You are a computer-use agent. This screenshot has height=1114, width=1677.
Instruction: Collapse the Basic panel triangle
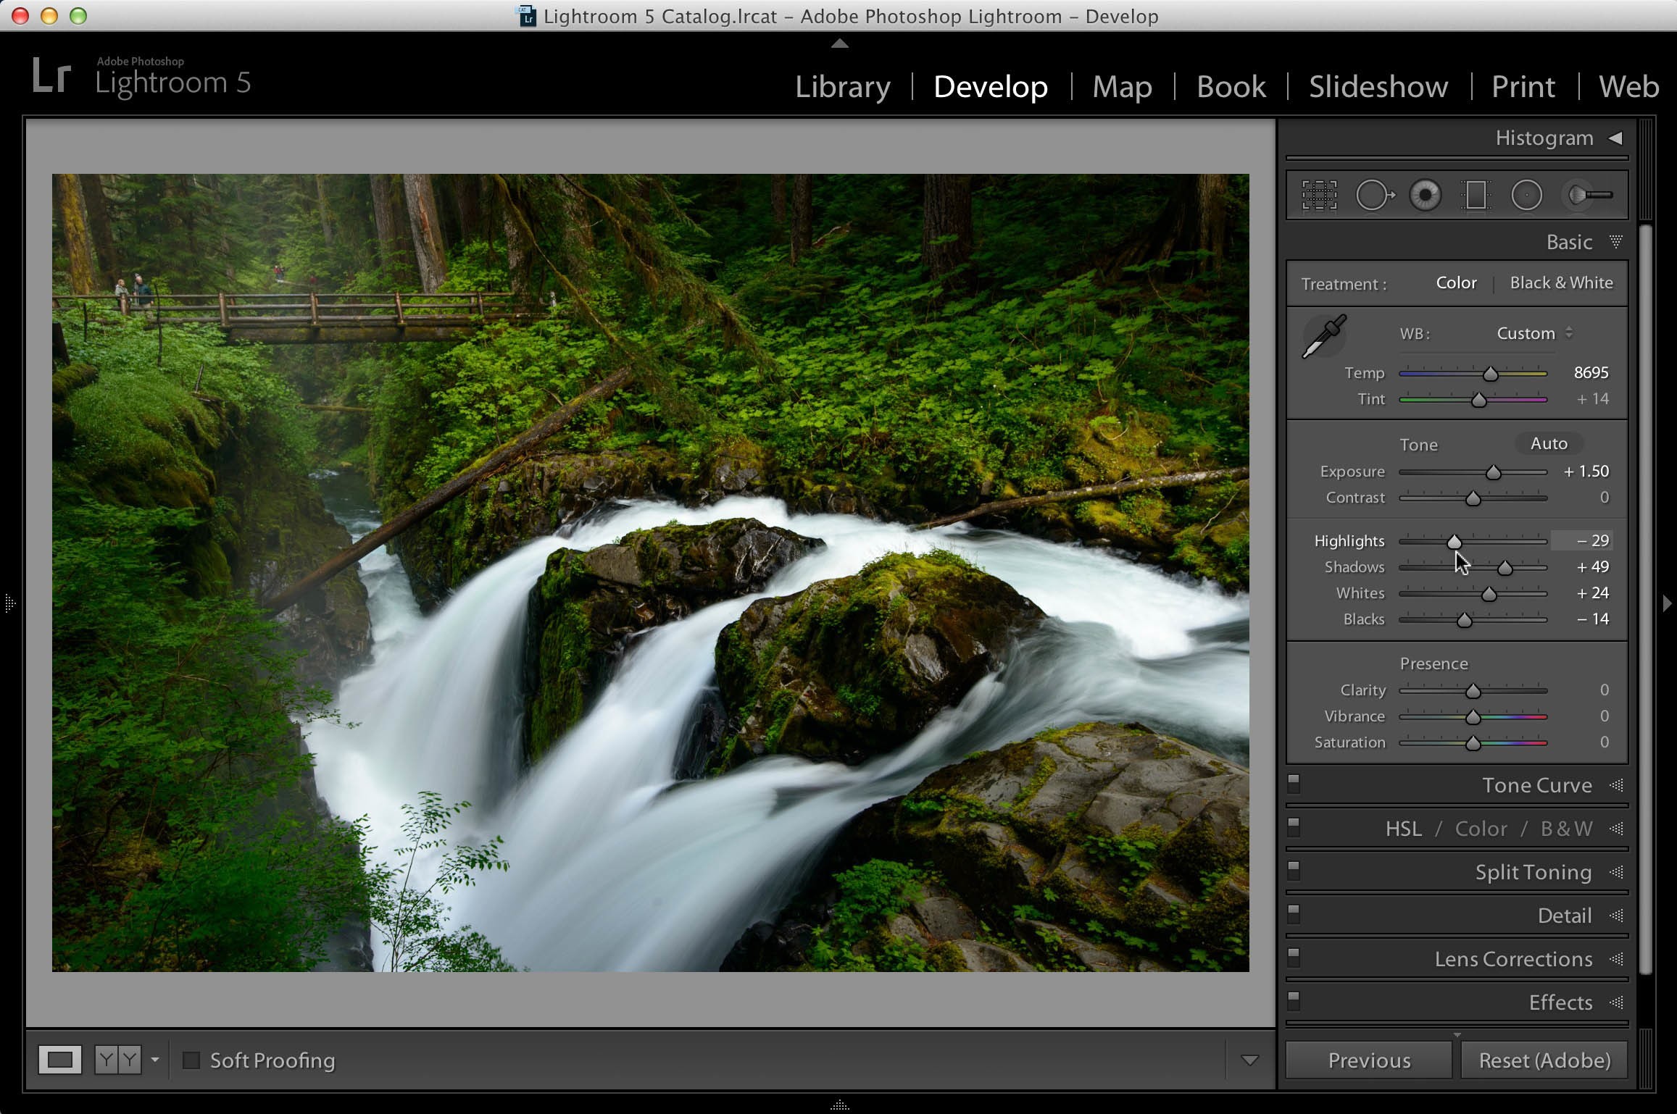click(1615, 242)
